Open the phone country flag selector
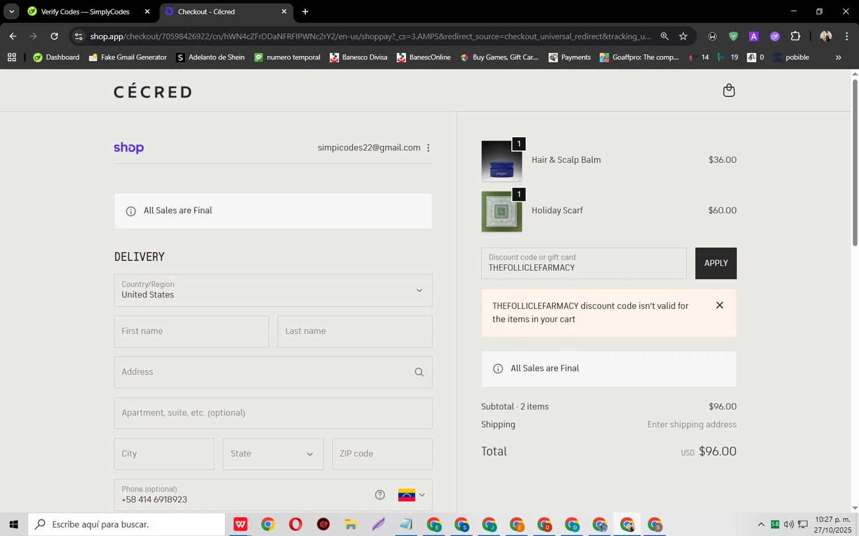 click(411, 495)
